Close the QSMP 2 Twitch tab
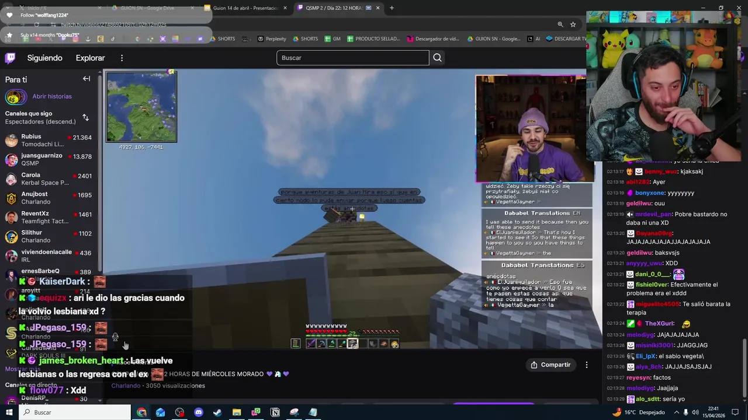The width and height of the screenshot is (748, 420). [378, 8]
